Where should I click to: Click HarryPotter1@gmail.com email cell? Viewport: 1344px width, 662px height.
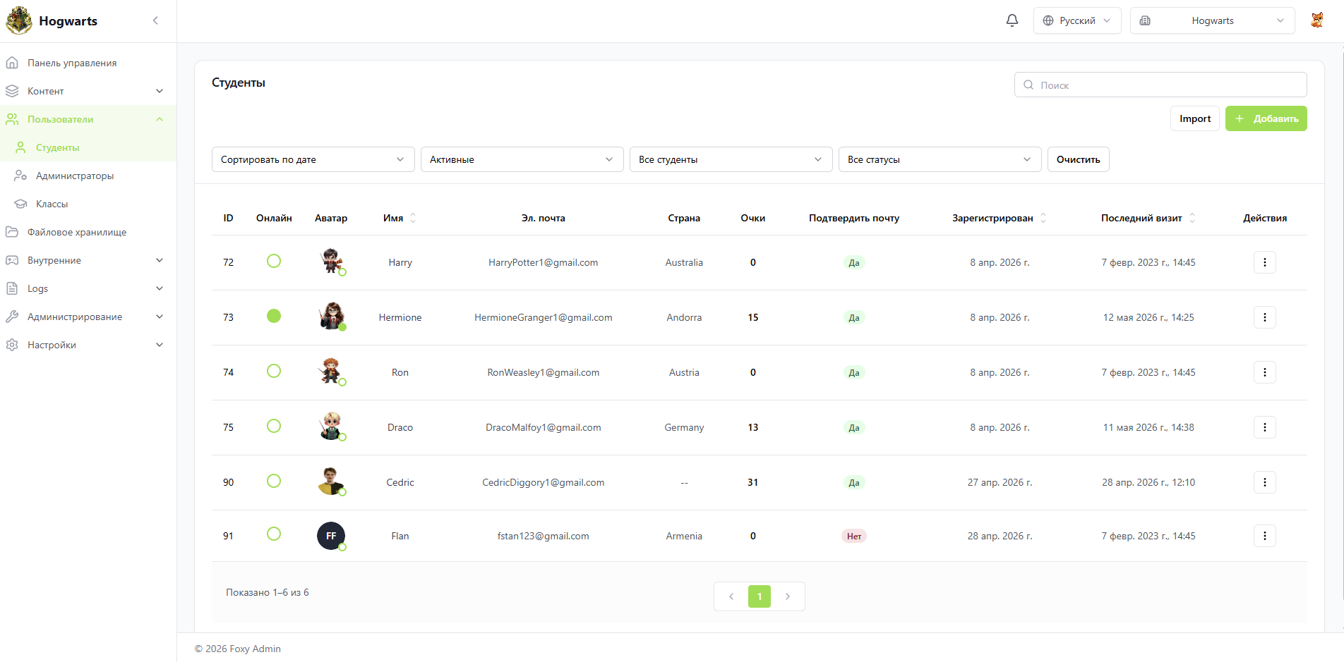(x=544, y=262)
